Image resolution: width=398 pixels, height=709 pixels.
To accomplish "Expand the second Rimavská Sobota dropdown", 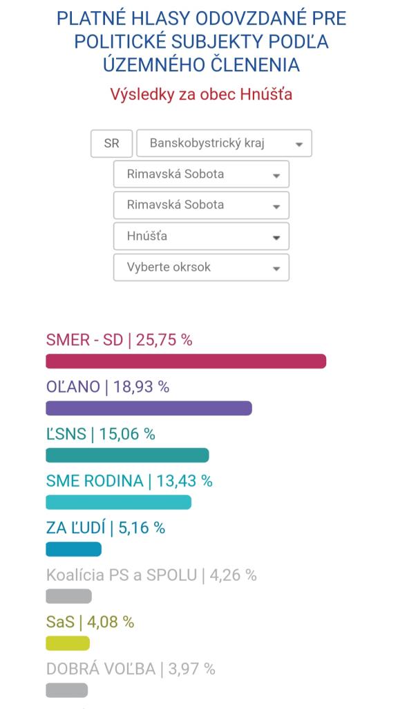I will (x=201, y=205).
